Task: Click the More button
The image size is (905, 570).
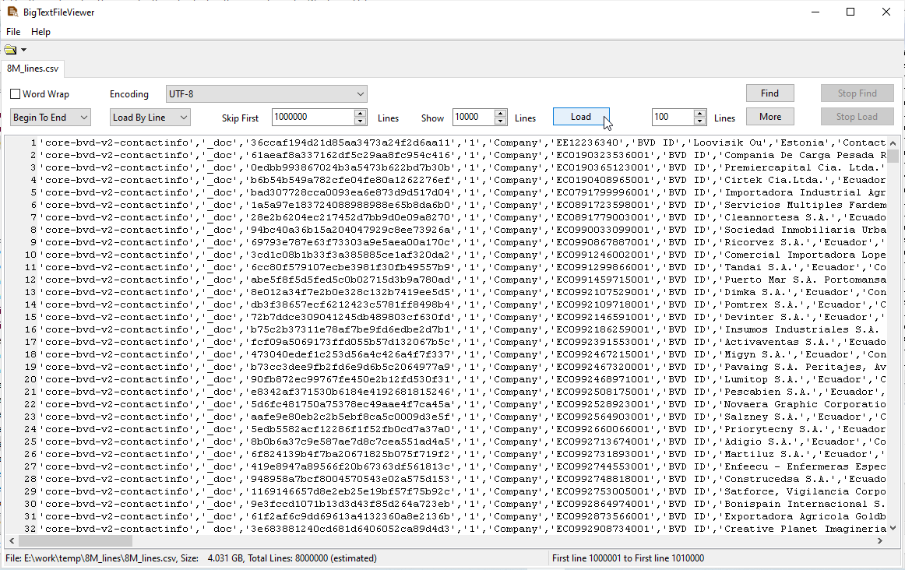Action: [x=769, y=117]
